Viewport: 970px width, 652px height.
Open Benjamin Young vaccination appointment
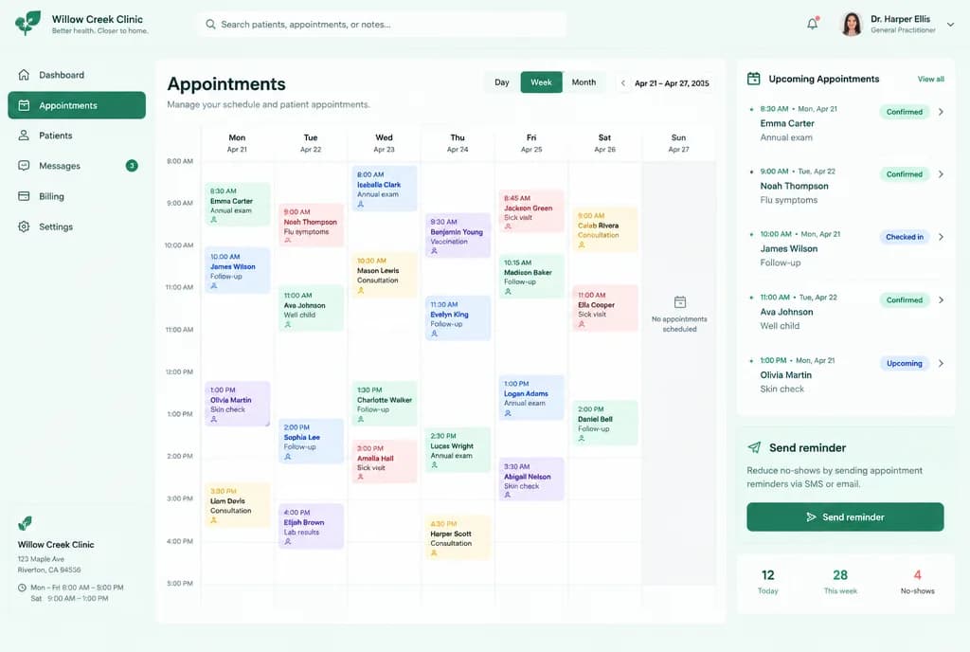point(458,236)
